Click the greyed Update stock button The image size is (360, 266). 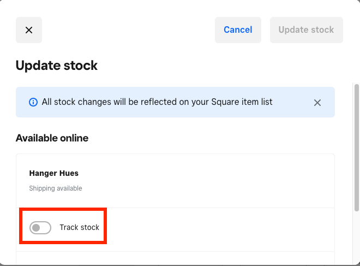click(x=306, y=30)
